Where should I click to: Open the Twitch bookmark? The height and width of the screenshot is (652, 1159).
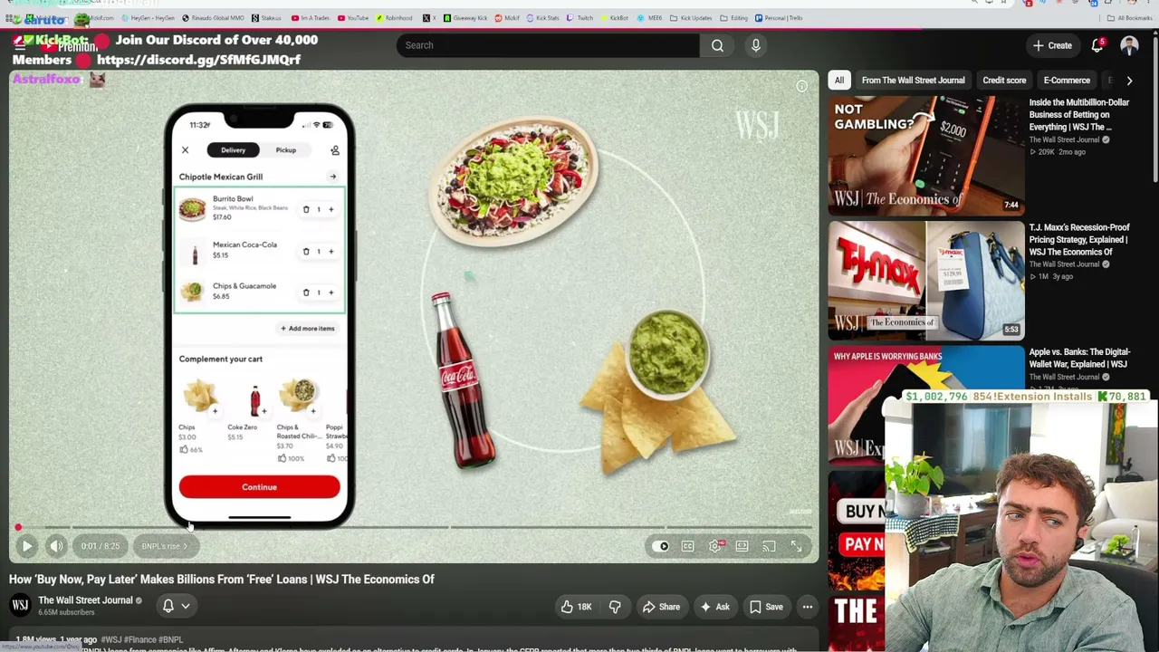point(580,18)
